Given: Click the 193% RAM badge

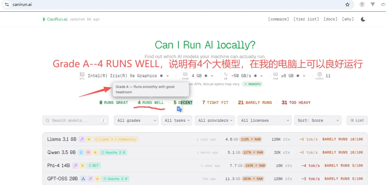Looking at the screenshot, I should point(255,166).
